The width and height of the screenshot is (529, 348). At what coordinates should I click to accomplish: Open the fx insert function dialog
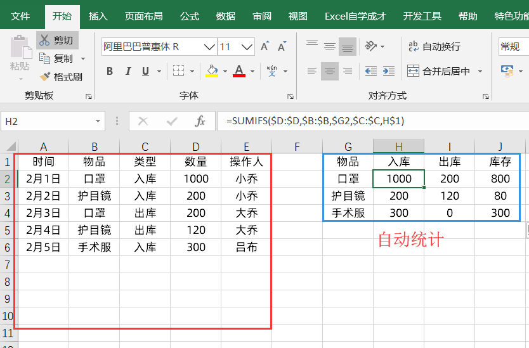pyautogui.click(x=200, y=121)
